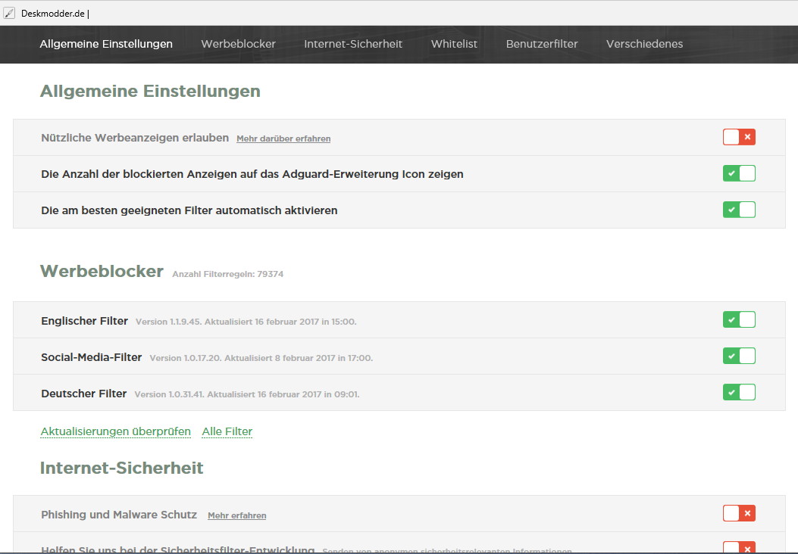Open the Alle Filter link
This screenshot has height=554, width=798.
[227, 431]
